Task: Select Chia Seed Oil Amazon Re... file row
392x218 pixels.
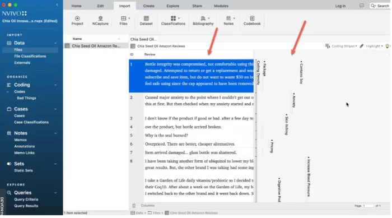Action: pos(96,46)
